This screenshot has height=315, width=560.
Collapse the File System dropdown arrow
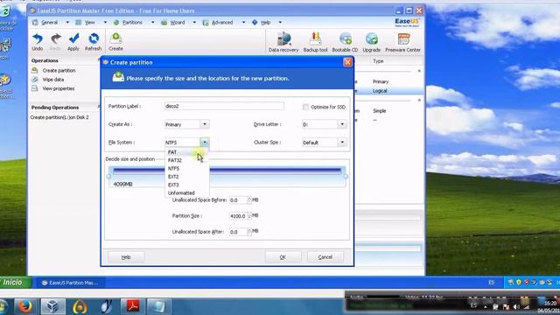205,142
